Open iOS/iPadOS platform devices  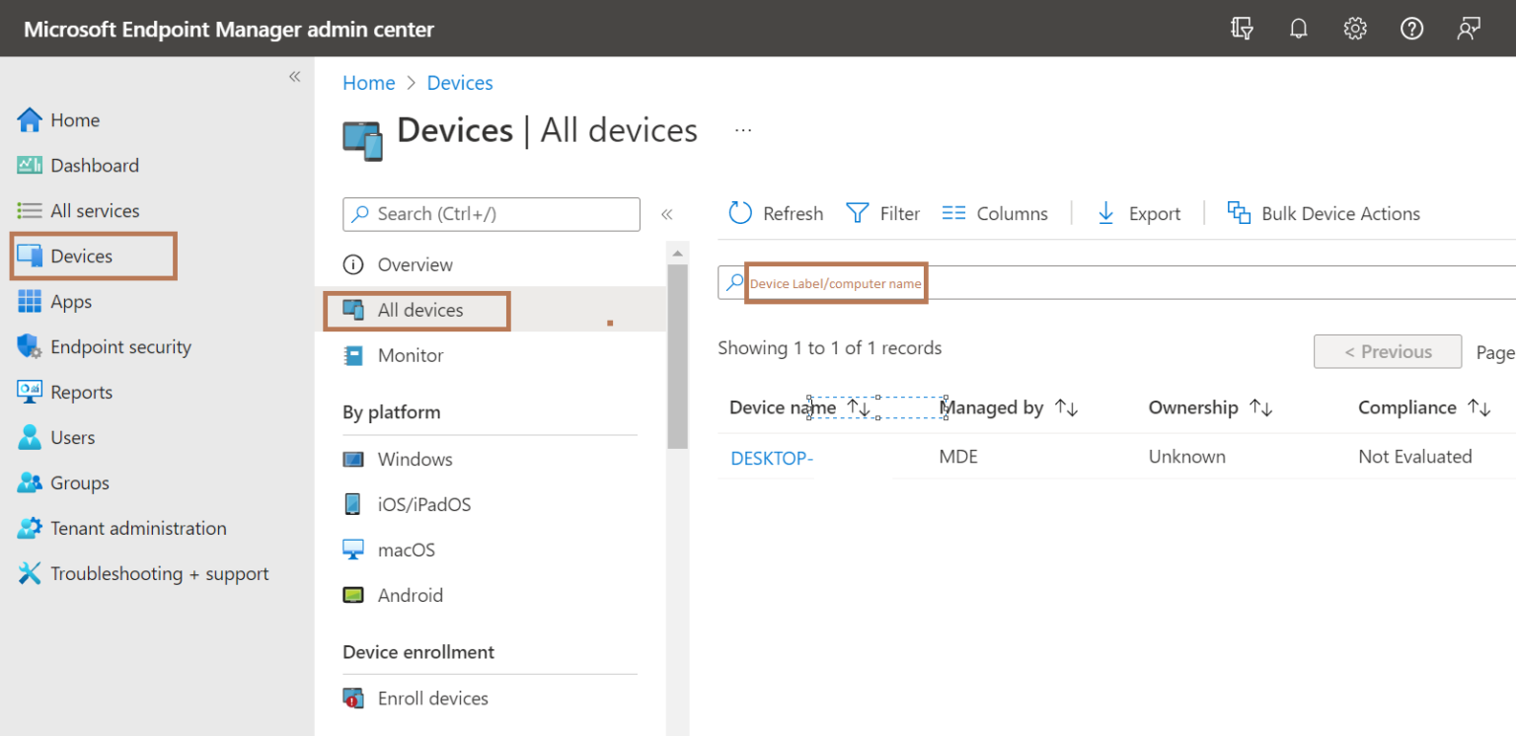(424, 505)
